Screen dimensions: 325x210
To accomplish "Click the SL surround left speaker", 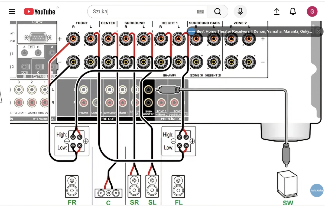I will click(152, 186).
